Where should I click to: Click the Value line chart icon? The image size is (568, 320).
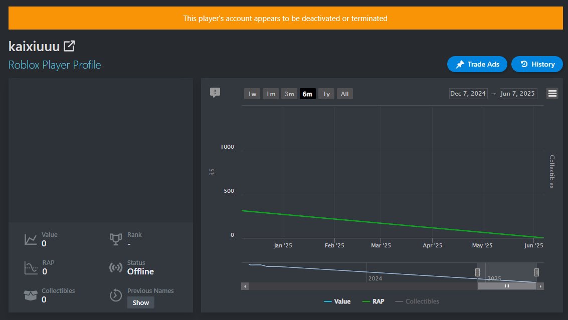(x=31, y=239)
